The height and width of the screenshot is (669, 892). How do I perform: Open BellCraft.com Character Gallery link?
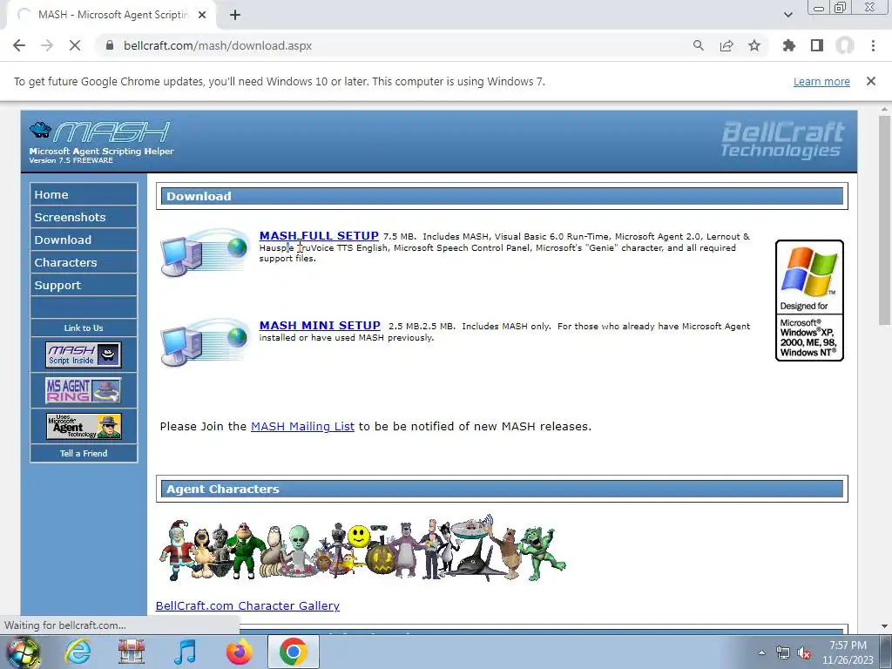[x=247, y=606]
